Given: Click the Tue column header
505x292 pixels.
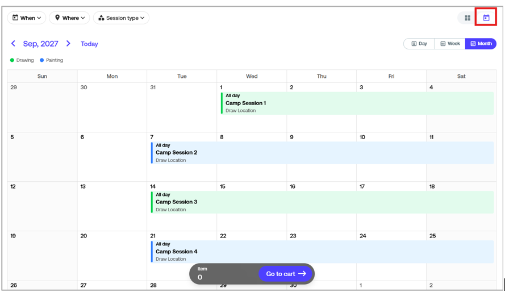Looking at the screenshot, I should coord(182,76).
